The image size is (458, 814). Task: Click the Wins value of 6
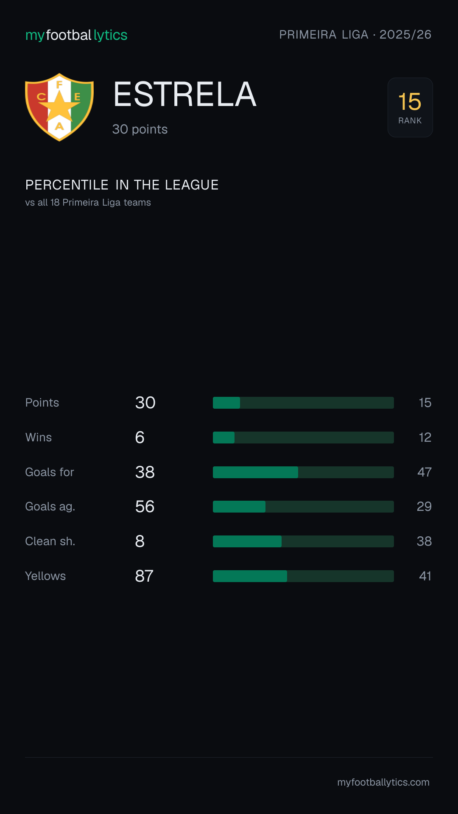[x=140, y=438]
